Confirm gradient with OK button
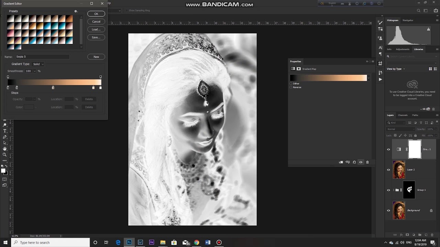 click(96, 14)
